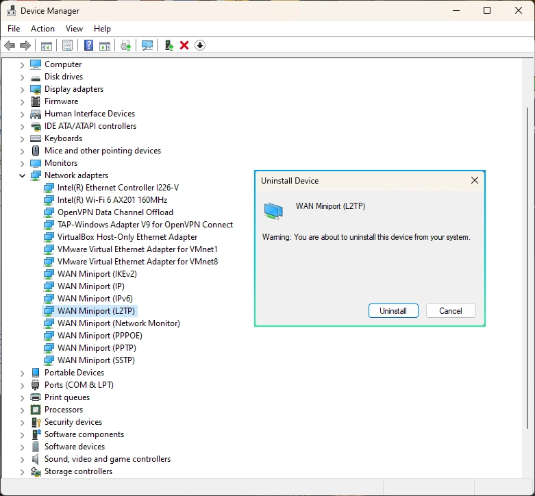Click Show/Hide Console Tree toolbar icon

[47, 45]
